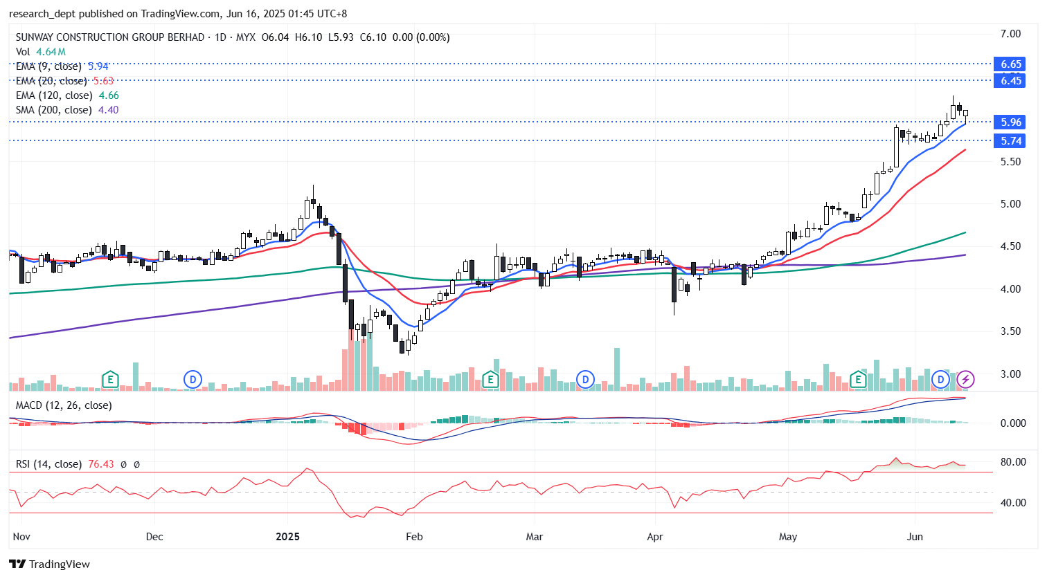The height and width of the screenshot is (579, 1047).
Task: Click the MACD (12, 26, close) indicator label
Action: (64, 405)
